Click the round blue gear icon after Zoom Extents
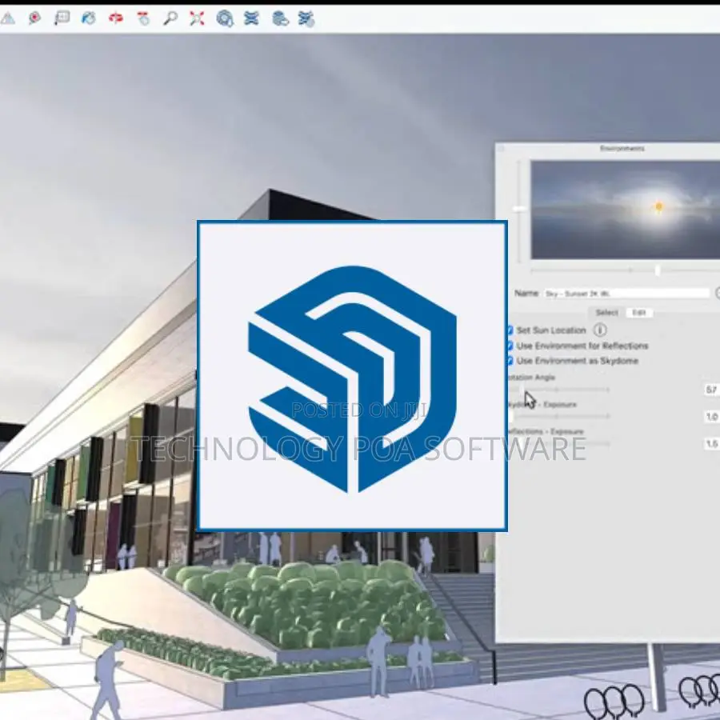720x720 pixels. click(x=225, y=19)
